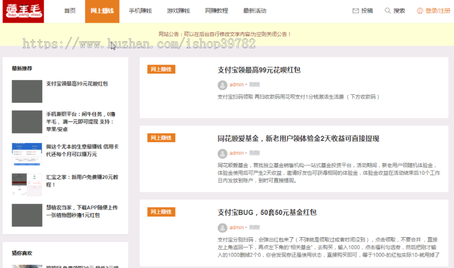
Task: Open article 同花顺爱基金 新老用户领体验金
Action: pyautogui.click(x=298, y=139)
